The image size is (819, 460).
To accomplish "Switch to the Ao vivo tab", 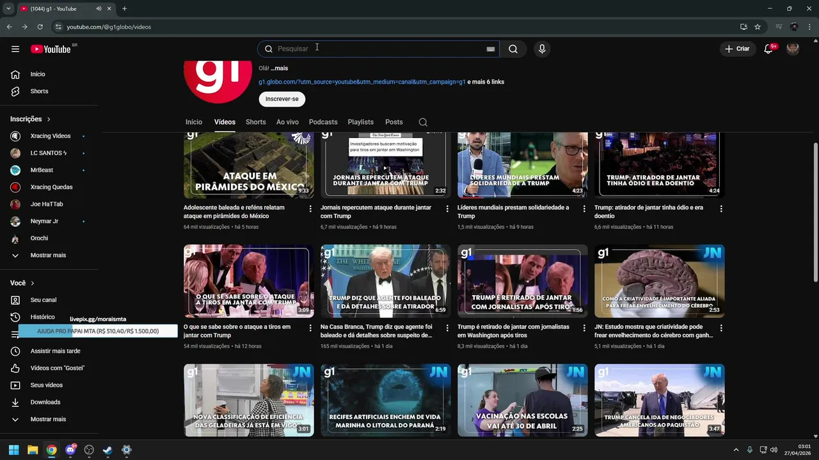I will (287, 122).
